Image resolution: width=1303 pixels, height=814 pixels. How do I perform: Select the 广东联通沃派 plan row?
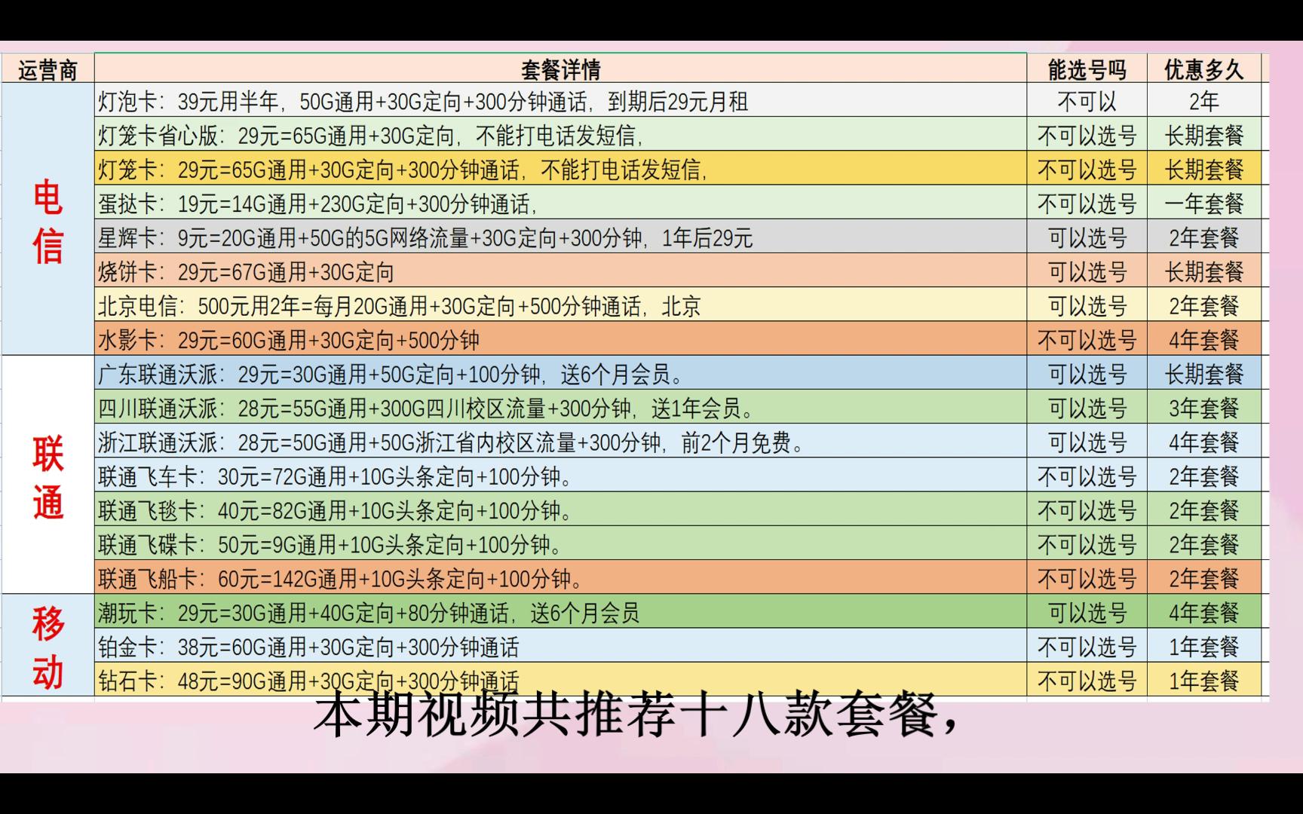[560, 374]
